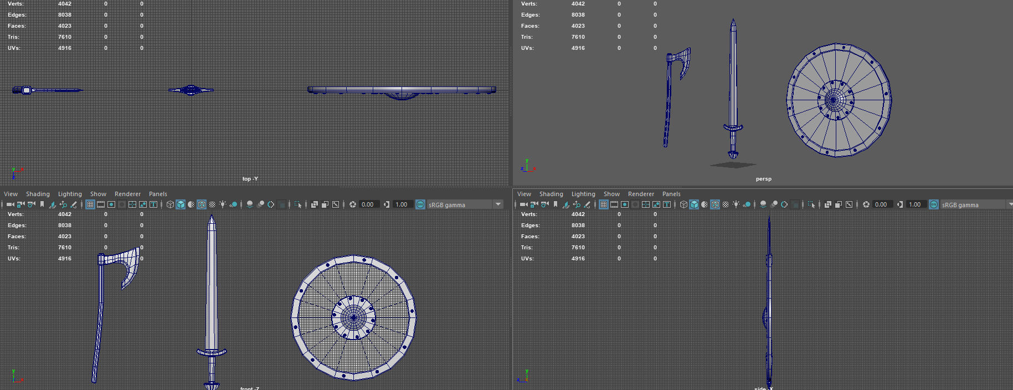
Task: Click Bookmarks icon in side panel toolbar
Action: pyautogui.click(x=555, y=204)
